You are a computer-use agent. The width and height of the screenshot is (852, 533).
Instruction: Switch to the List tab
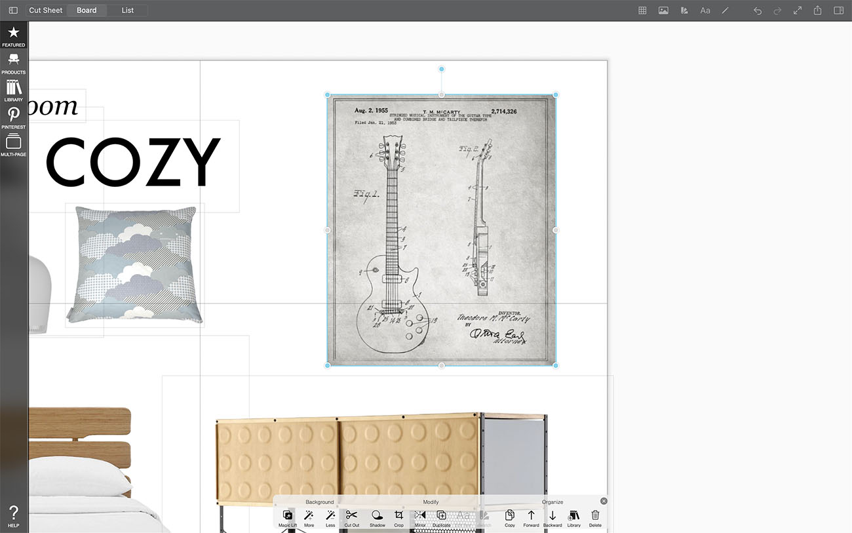point(128,10)
